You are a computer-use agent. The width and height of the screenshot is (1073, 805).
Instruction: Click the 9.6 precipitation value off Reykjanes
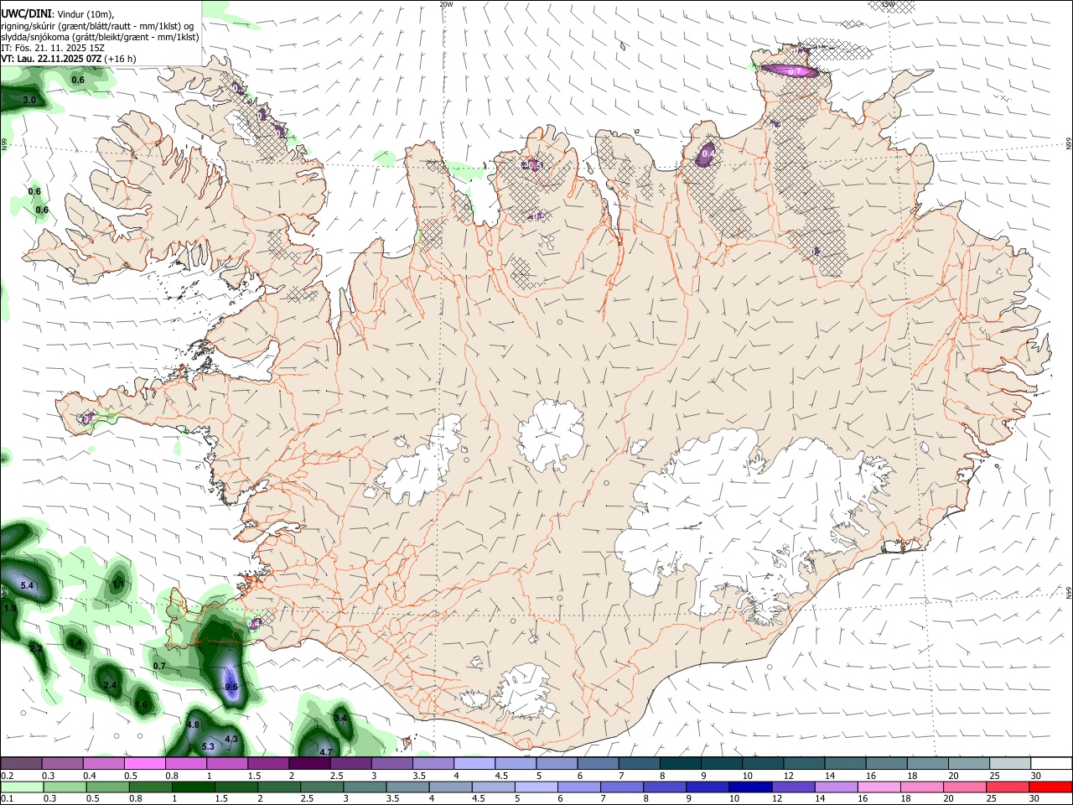pos(232,688)
